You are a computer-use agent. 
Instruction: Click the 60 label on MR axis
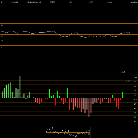(x=135, y=86)
